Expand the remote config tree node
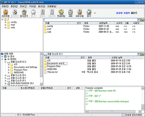145x117 pixels. [6, 22]
